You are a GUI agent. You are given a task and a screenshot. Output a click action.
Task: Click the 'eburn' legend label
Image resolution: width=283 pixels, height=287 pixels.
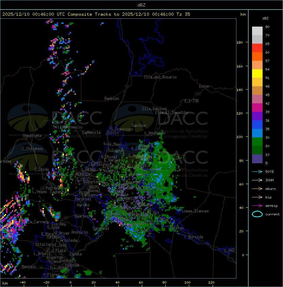pos(270,189)
